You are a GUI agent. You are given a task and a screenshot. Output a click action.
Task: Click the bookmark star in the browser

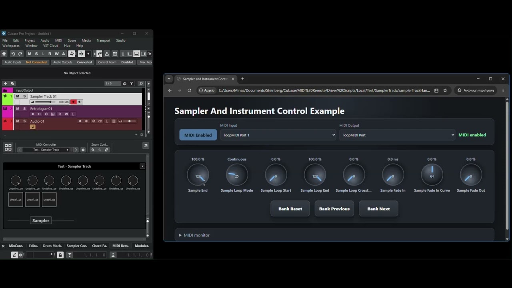coord(445,90)
